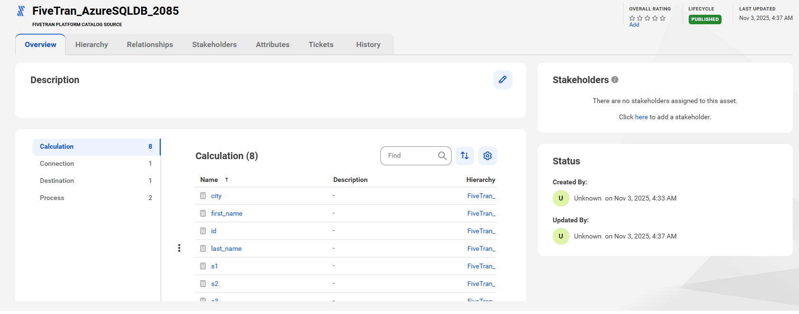Click the sort arrows icon in Calculation table
Image resolution: width=799 pixels, height=314 pixels.
coord(464,155)
